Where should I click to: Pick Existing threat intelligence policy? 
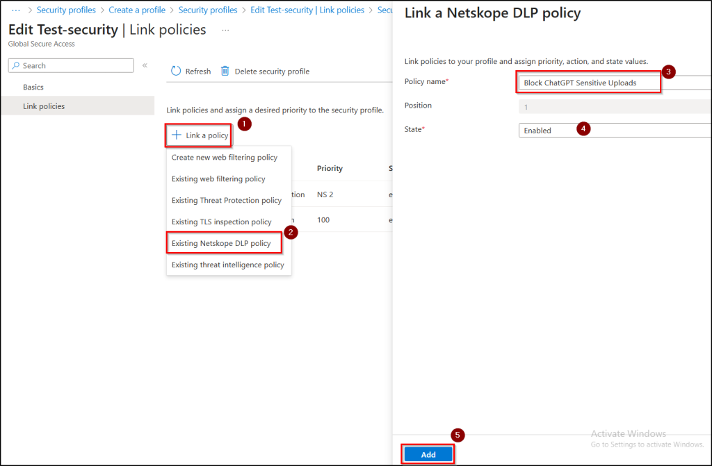[x=227, y=265]
